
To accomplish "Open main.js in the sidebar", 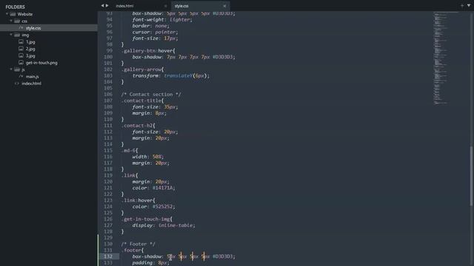I will click(32, 77).
